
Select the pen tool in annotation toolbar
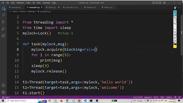(x=175, y=18)
